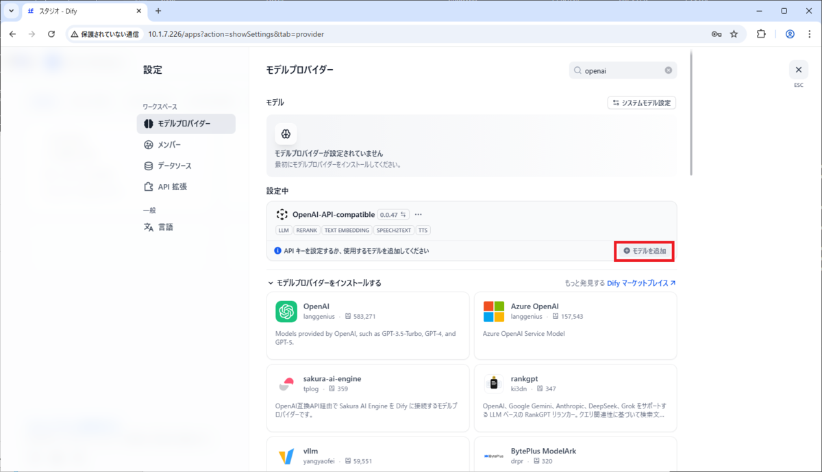Select the OpenAI provider card

[368, 326]
